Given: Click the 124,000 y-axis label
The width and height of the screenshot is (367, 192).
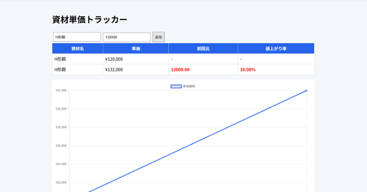Looking at the screenshot, I should point(61,164).
